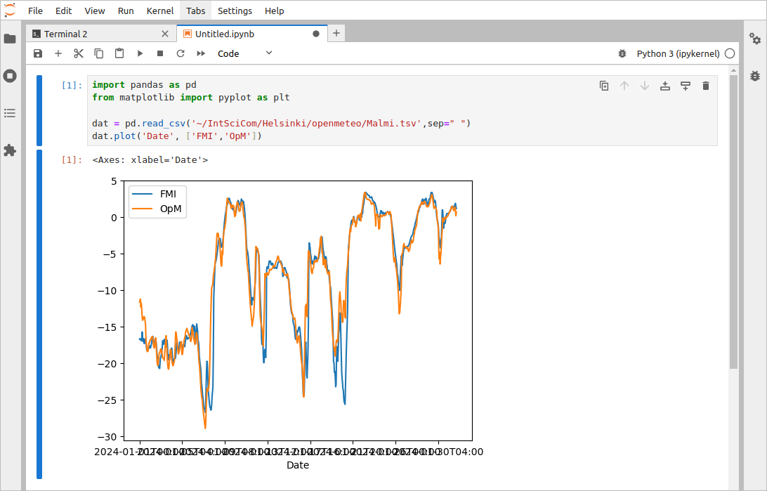This screenshot has height=491, width=767.
Task: Click inside the code cell editor
Action: click(x=402, y=110)
